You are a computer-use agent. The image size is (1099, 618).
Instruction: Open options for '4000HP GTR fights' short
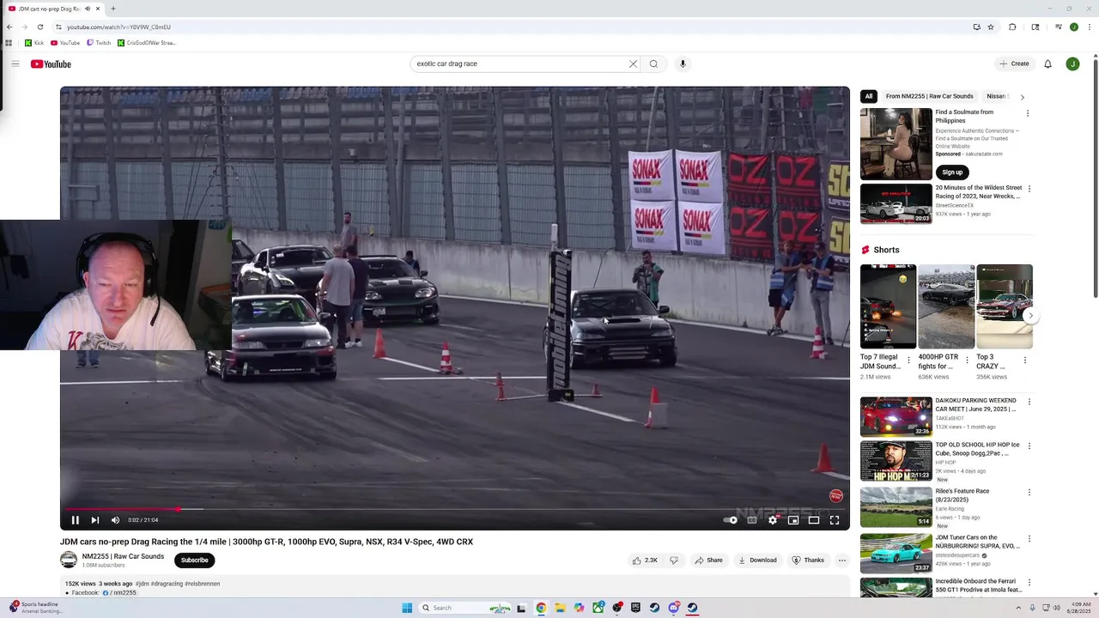point(967,360)
